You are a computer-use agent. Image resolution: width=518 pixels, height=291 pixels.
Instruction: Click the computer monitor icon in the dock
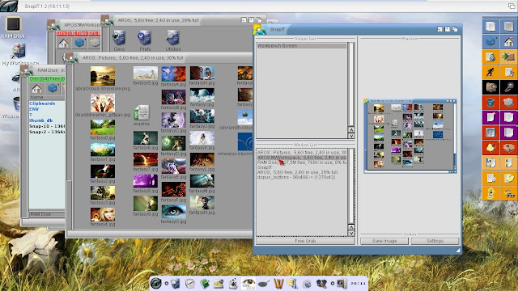click(x=342, y=283)
